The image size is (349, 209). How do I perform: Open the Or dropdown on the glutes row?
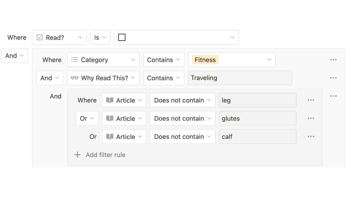click(x=87, y=118)
